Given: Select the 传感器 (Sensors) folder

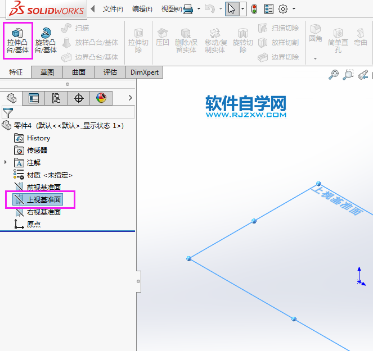Looking at the screenshot, I should point(31,151).
